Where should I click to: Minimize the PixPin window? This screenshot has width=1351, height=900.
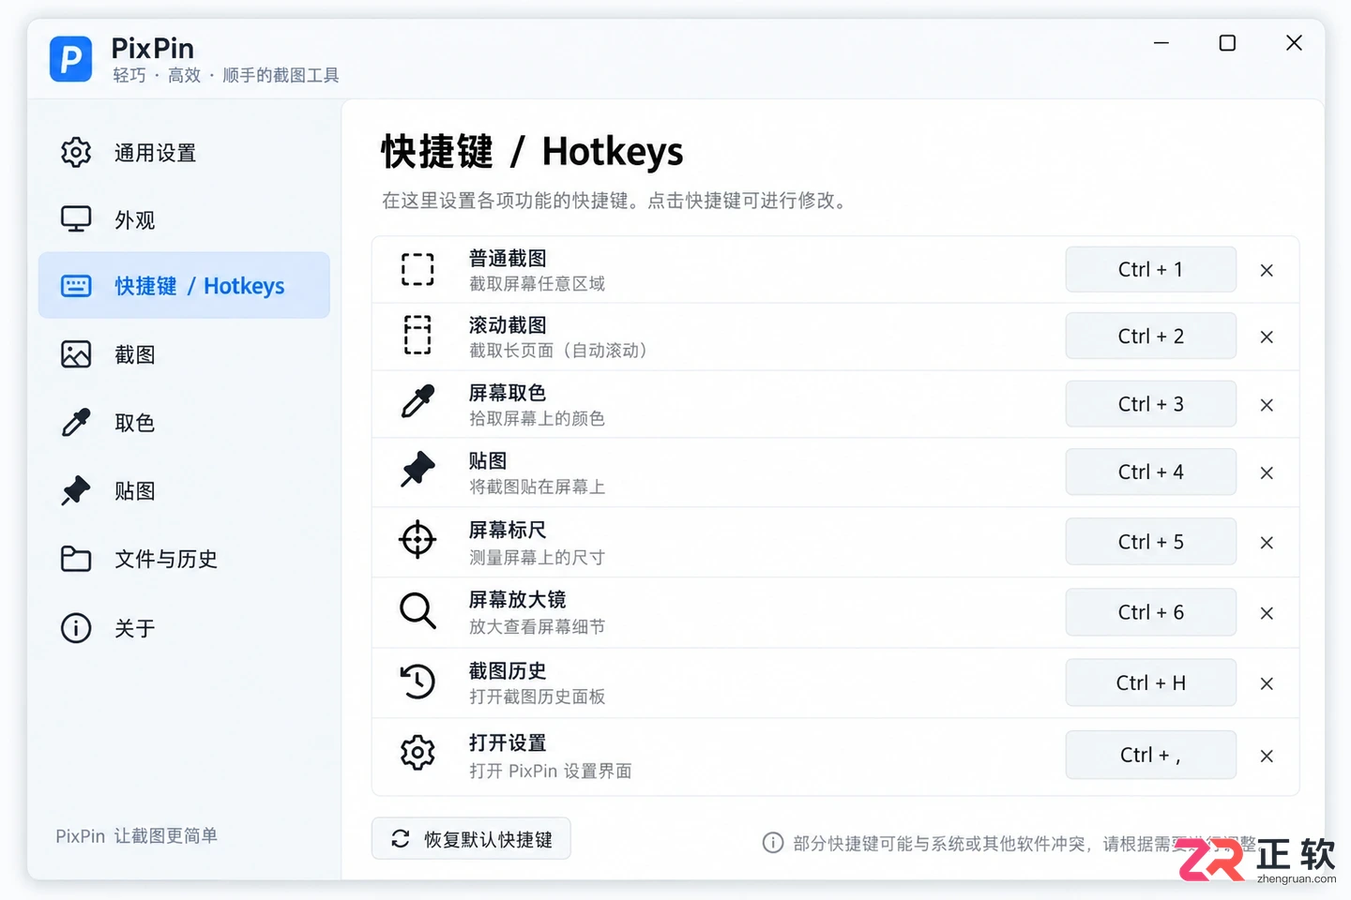1161,43
